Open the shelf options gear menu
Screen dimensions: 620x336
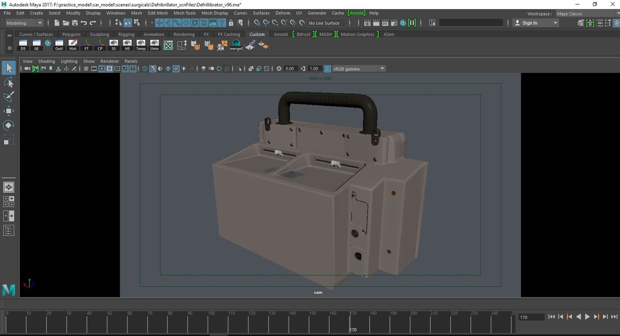tap(9, 48)
